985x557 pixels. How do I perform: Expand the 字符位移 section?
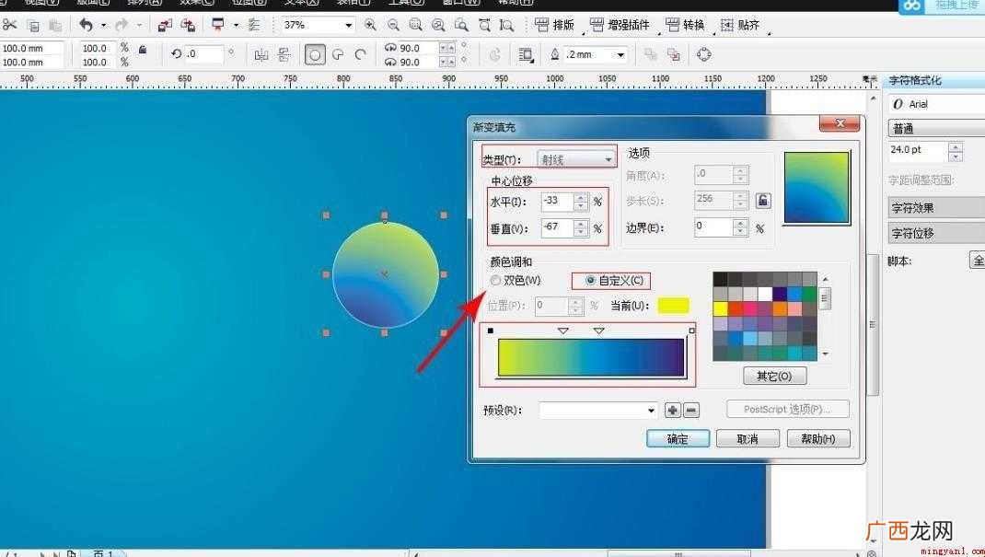point(936,233)
